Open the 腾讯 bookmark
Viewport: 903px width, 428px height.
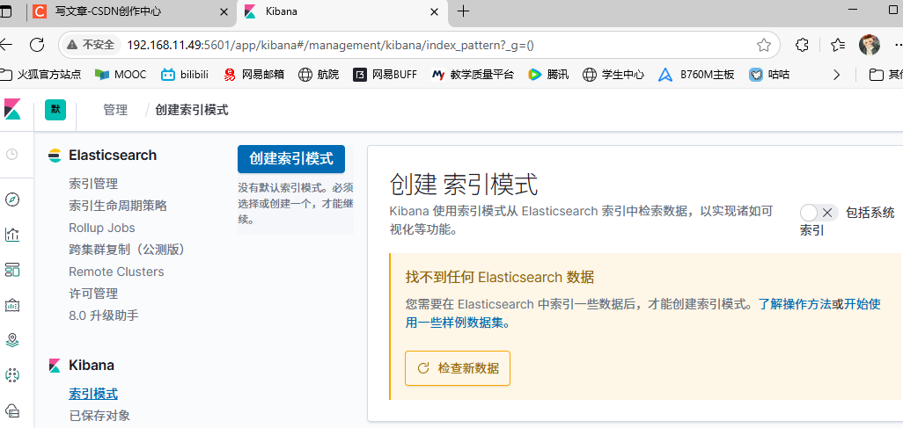pyautogui.click(x=548, y=74)
